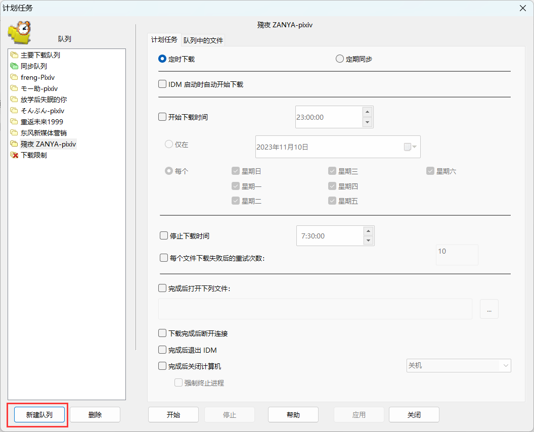Enable 每个文件下载失败后的重试次数 checkbox
Image resolution: width=534 pixels, height=432 pixels.
tap(164, 258)
